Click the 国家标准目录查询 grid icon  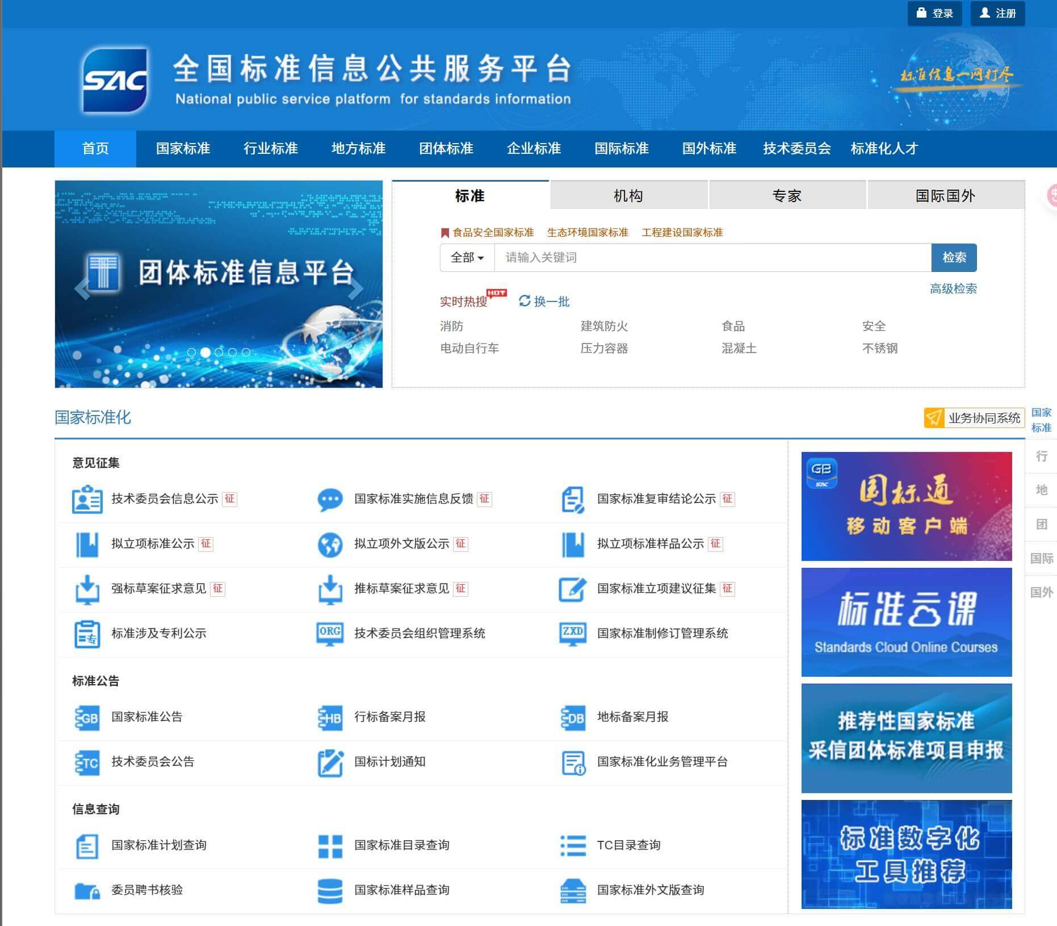coord(330,845)
